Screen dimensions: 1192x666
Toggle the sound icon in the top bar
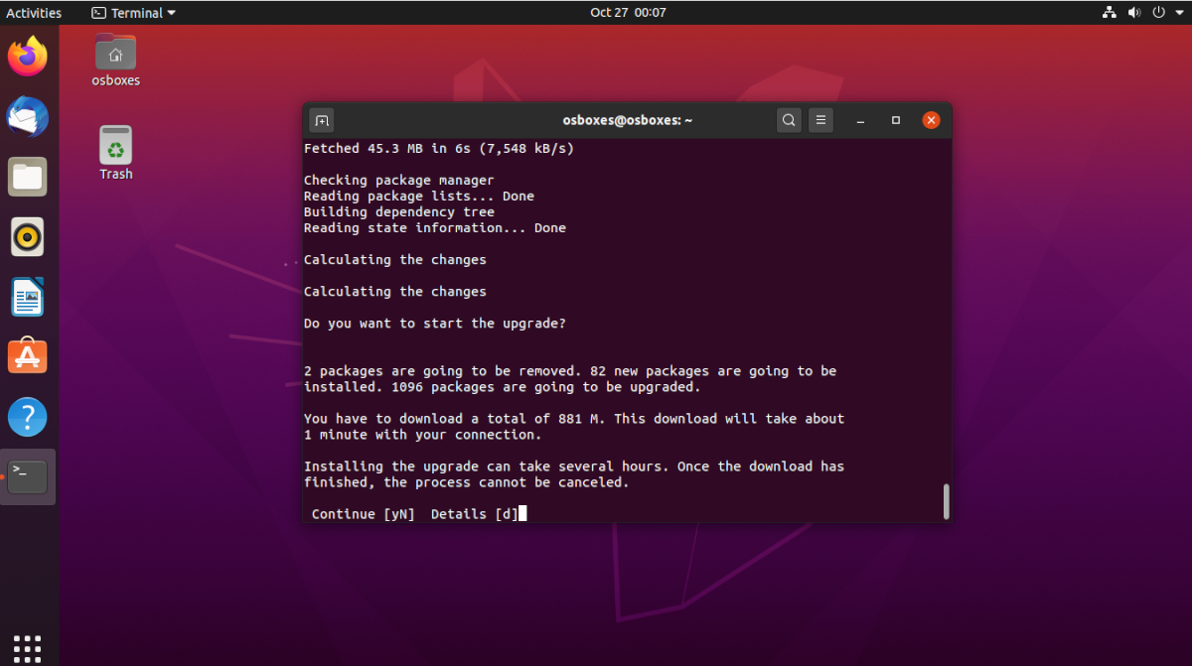[x=1132, y=12]
